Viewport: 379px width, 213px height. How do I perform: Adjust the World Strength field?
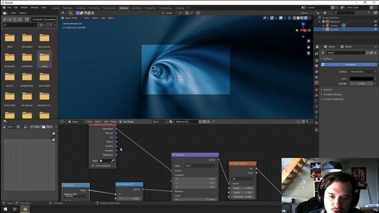[362, 83]
